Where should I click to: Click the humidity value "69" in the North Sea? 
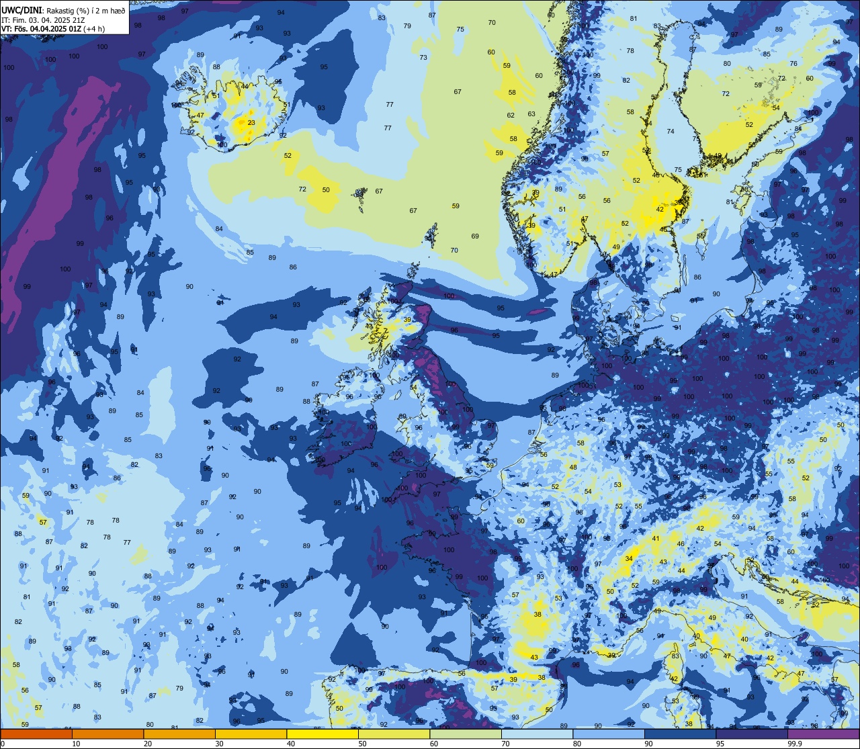point(475,236)
